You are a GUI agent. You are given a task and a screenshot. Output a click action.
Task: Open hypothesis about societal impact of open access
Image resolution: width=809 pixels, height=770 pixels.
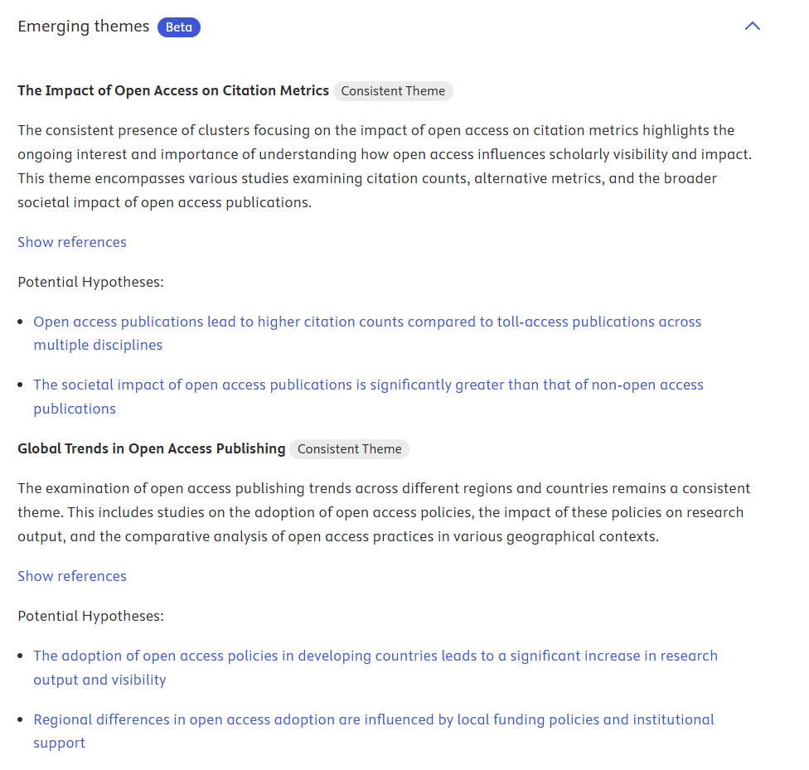click(368, 385)
